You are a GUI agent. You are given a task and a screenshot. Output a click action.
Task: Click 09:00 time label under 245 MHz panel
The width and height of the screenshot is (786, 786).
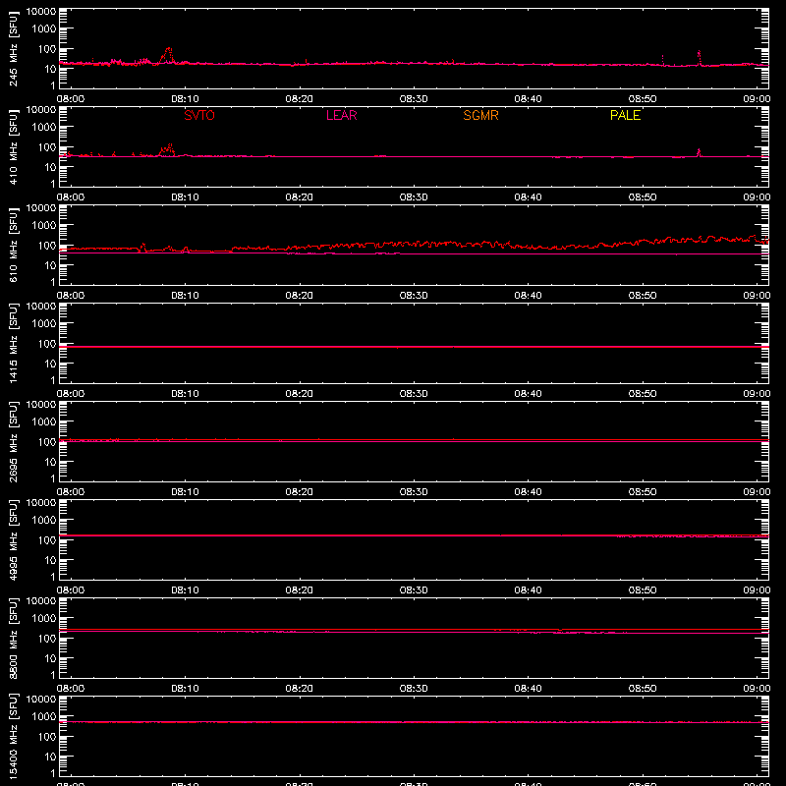[757, 99]
